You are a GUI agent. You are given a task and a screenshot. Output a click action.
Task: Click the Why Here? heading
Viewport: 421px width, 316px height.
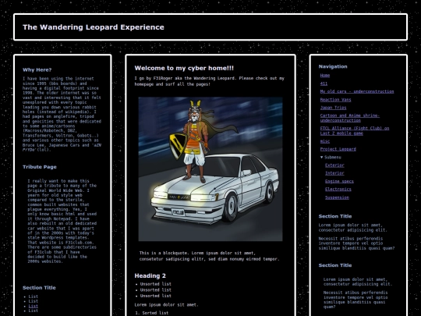click(x=37, y=70)
